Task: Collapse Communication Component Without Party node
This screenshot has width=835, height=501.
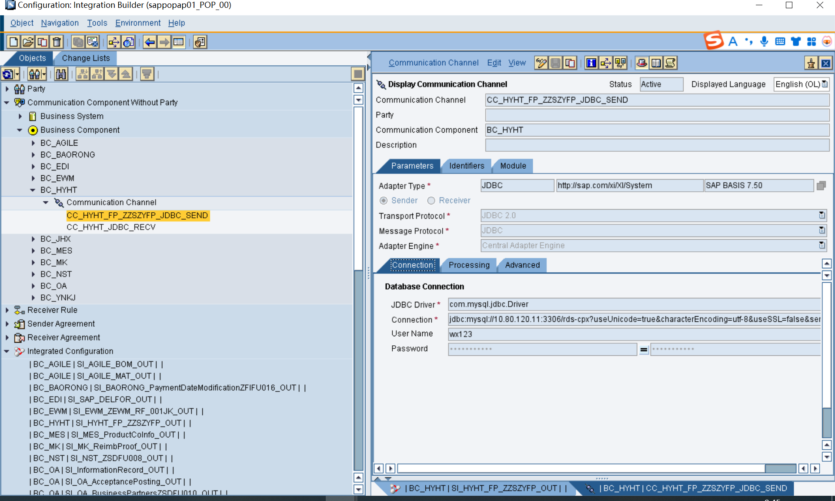Action: (x=7, y=103)
